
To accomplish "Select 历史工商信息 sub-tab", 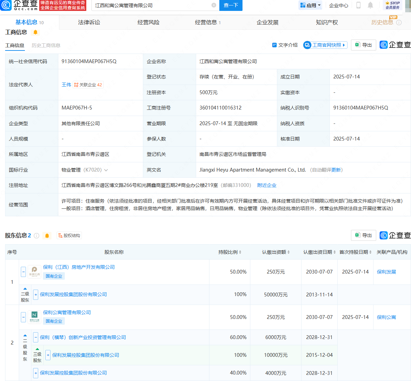I will pyautogui.click(x=46, y=45).
